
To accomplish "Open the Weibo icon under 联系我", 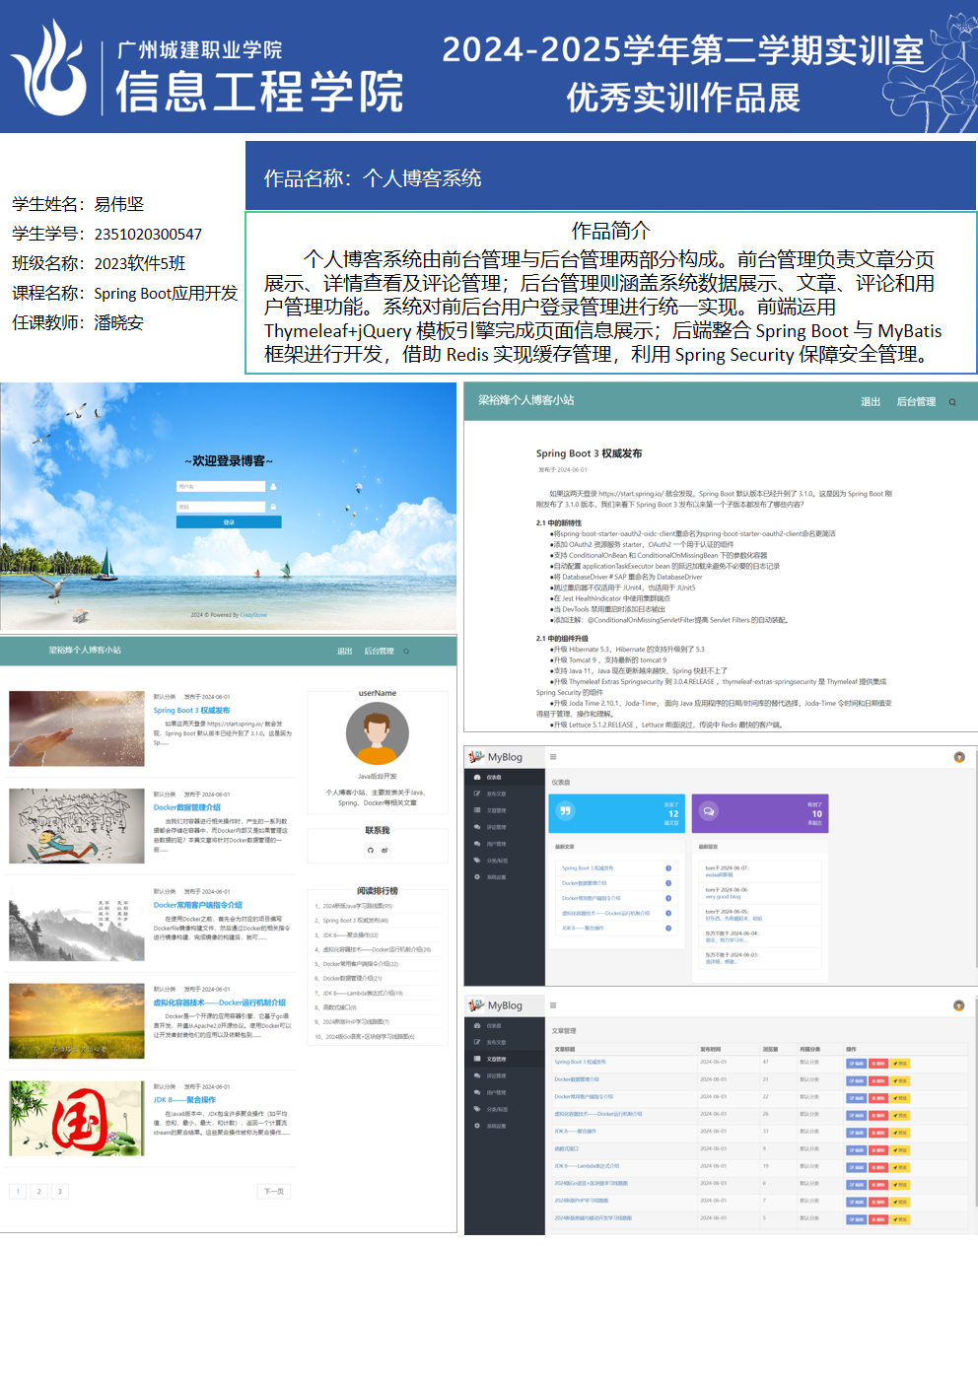I will coord(384,850).
